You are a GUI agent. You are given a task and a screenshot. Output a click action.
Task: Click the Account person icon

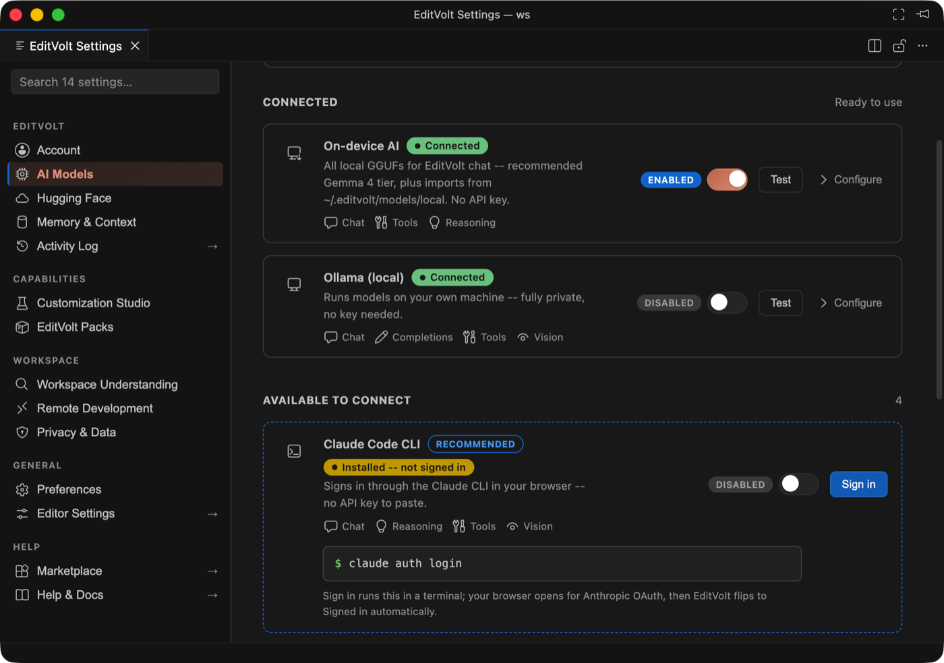coord(22,150)
